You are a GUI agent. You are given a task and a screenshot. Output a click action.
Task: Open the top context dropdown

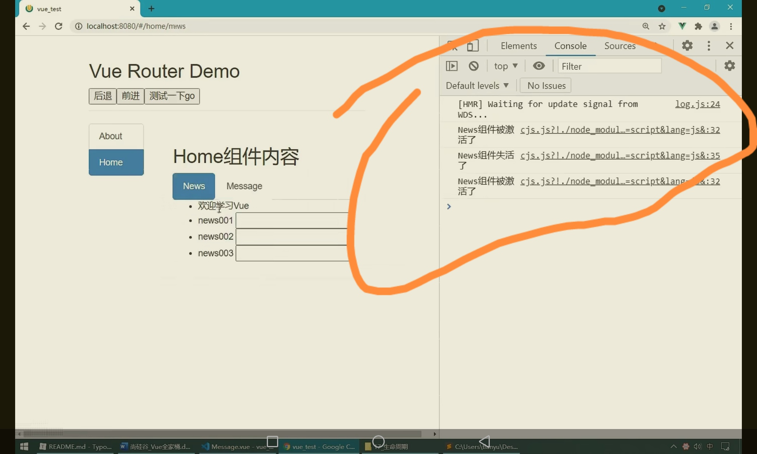point(506,66)
